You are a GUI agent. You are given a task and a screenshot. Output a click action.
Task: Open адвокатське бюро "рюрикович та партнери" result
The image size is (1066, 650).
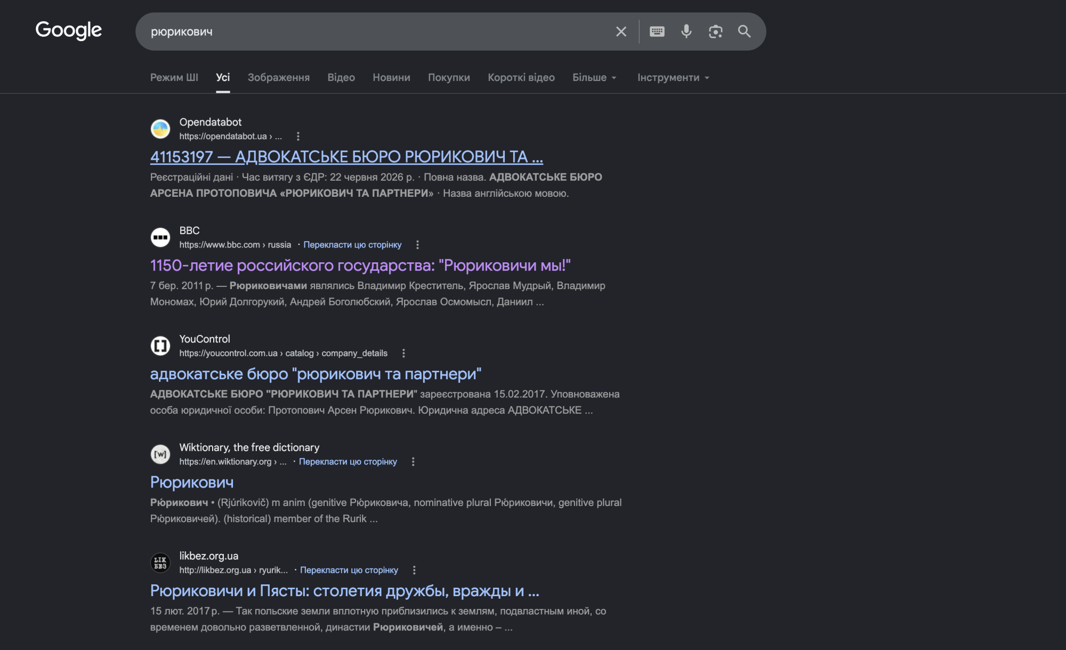[x=316, y=374]
